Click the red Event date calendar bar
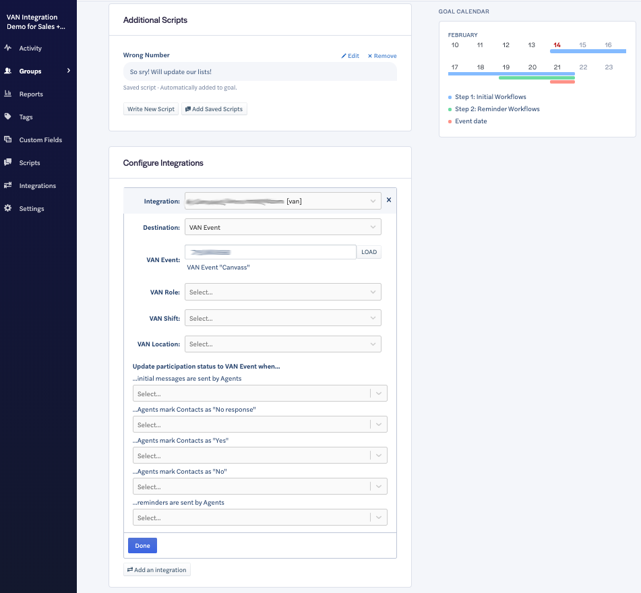Image resolution: width=641 pixels, height=593 pixels. coord(563,82)
